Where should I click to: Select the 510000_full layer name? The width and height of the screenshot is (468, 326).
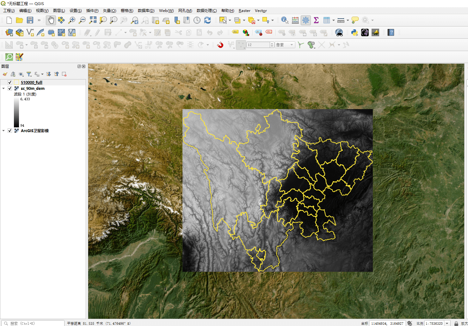(32, 82)
